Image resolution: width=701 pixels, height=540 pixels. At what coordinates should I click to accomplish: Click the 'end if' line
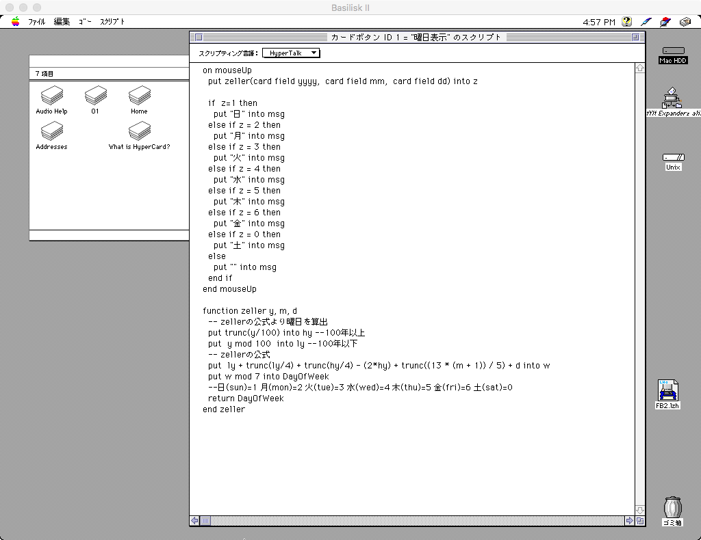pyautogui.click(x=220, y=278)
